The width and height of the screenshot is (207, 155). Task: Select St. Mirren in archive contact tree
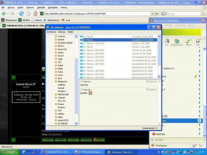[63, 124]
